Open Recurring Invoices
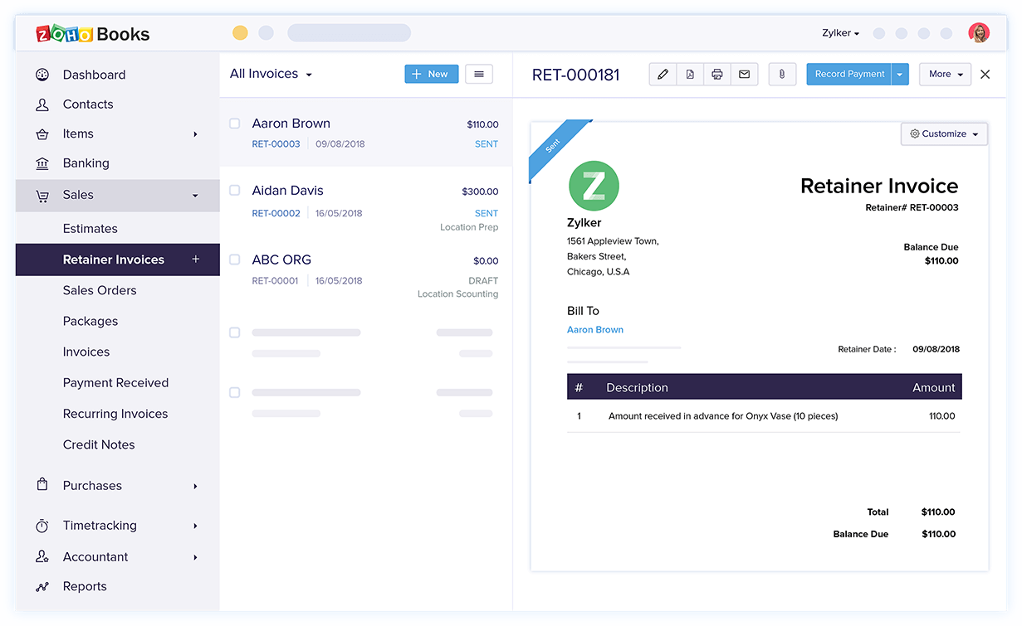This screenshot has height=626, width=1022. pyautogui.click(x=115, y=414)
